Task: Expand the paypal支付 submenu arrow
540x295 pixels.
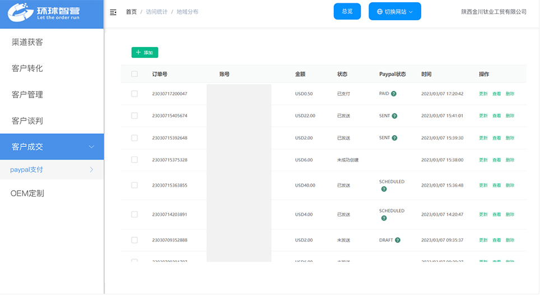Action: tap(91, 169)
